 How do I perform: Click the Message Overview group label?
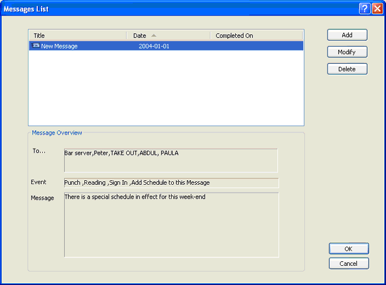57,133
